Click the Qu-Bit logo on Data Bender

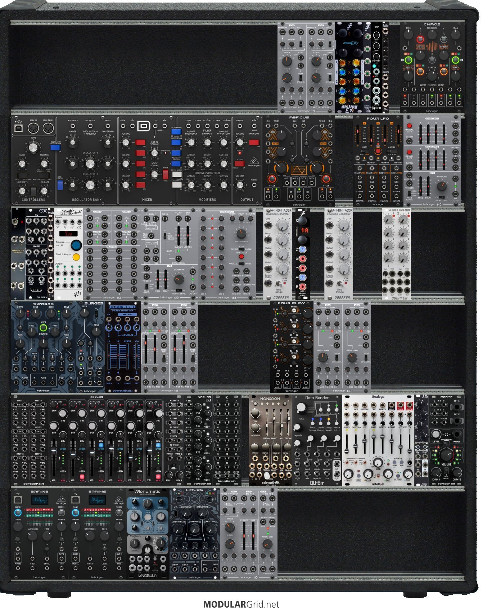point(317,483)
